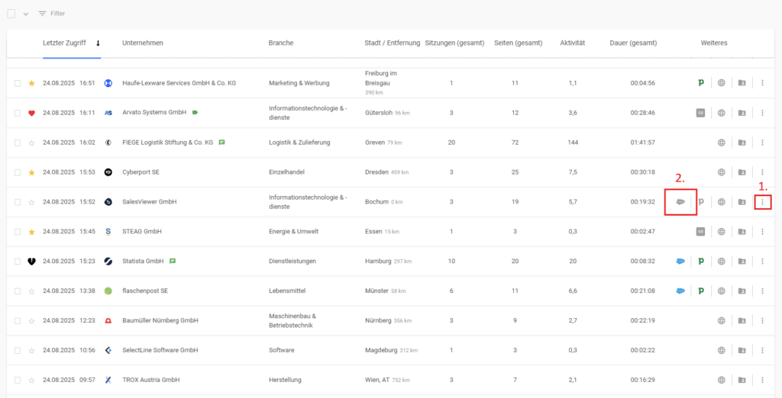
Task: Open green chat icon beside Statista GmbH
Action: click(173, 261)
